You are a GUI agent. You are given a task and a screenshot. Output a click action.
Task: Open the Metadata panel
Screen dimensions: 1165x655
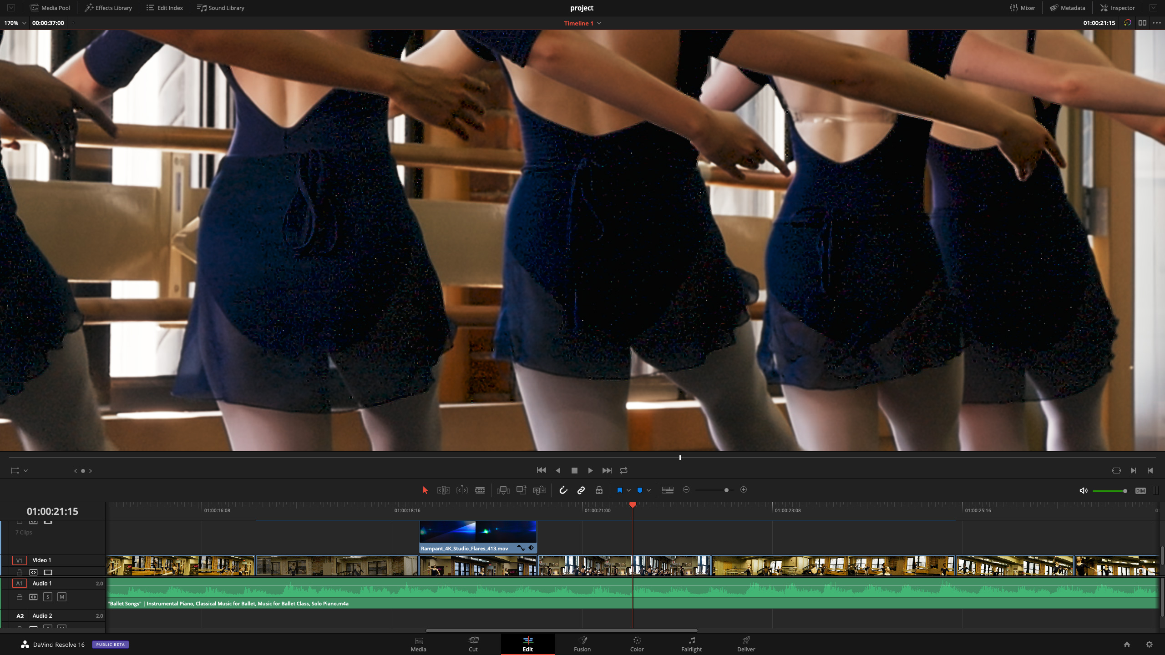[1067, 8]
